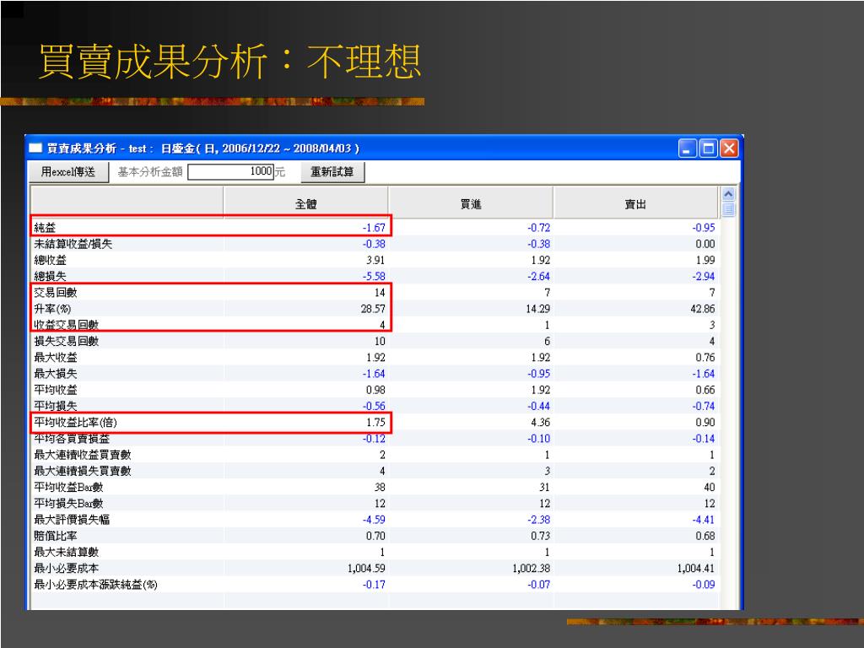Select the 總收益 row label
This screenshot has width=864, height=648.
50,260
